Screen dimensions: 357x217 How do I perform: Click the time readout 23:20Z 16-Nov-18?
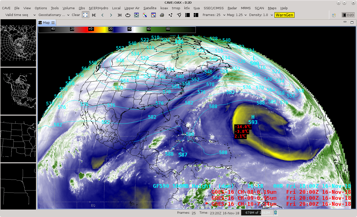tap(224, 213)
